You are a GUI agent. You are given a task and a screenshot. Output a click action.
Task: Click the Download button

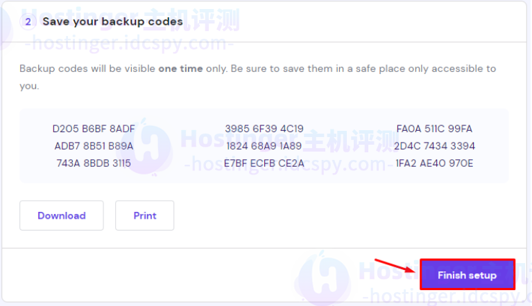pos(62,215)
